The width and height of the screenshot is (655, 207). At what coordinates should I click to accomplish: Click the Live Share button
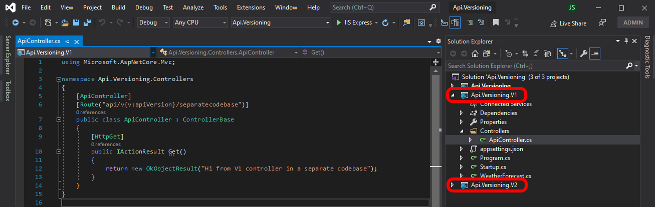pyautogui.click(x=568, y=23)
